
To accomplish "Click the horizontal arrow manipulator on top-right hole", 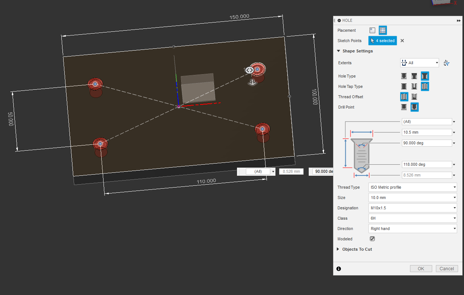I will (249, 70).
